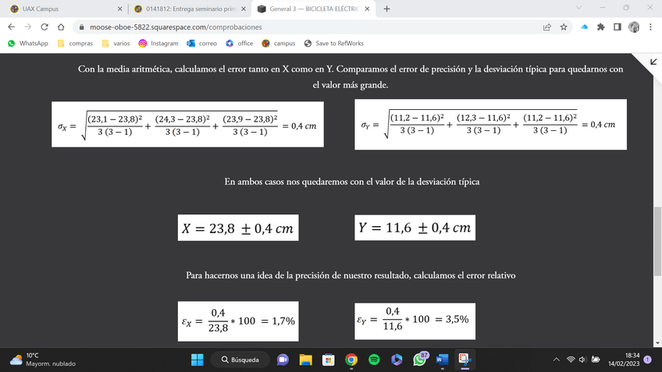Open the sigma Y deviation formula image

490,125
